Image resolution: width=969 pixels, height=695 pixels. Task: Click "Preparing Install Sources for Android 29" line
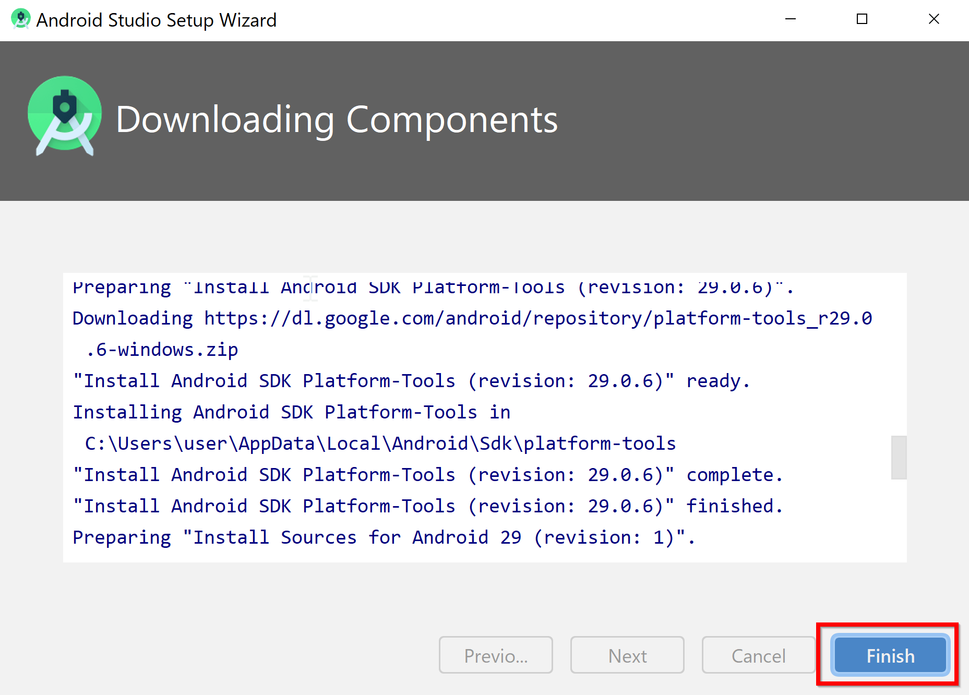coord(384,537)
